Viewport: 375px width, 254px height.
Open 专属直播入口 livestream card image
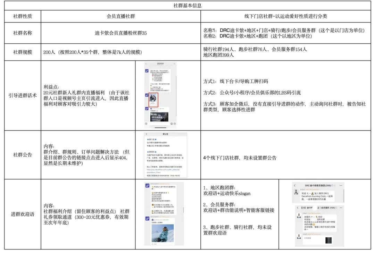point(159,117)
